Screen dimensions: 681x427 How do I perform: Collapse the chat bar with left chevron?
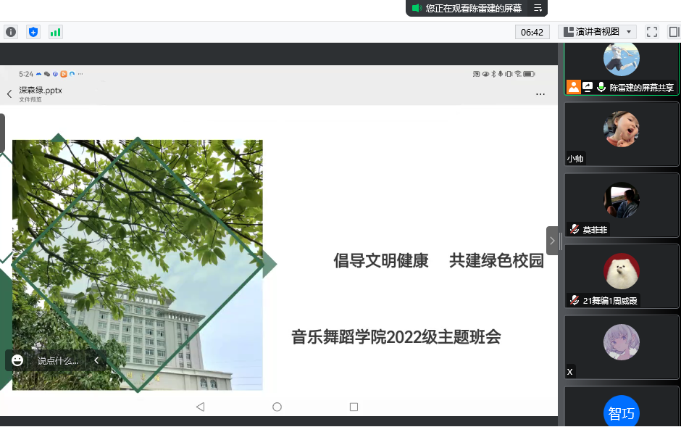point(96,360)
